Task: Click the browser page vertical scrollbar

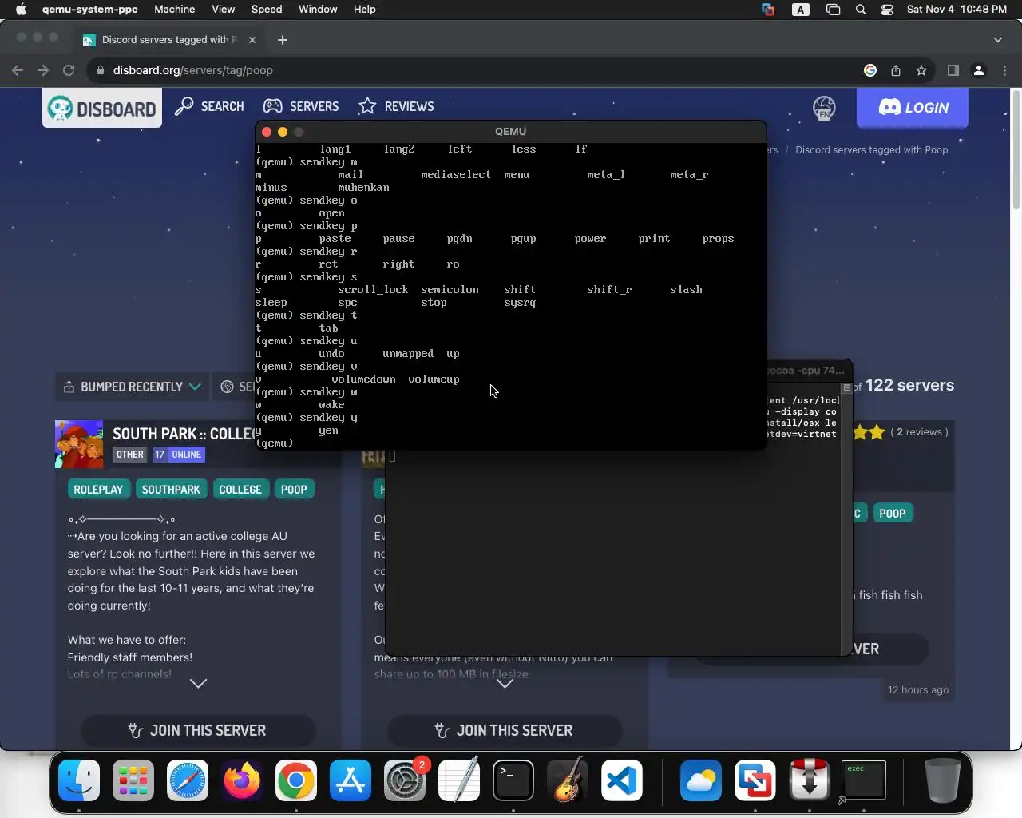Action: [1016, 152]
